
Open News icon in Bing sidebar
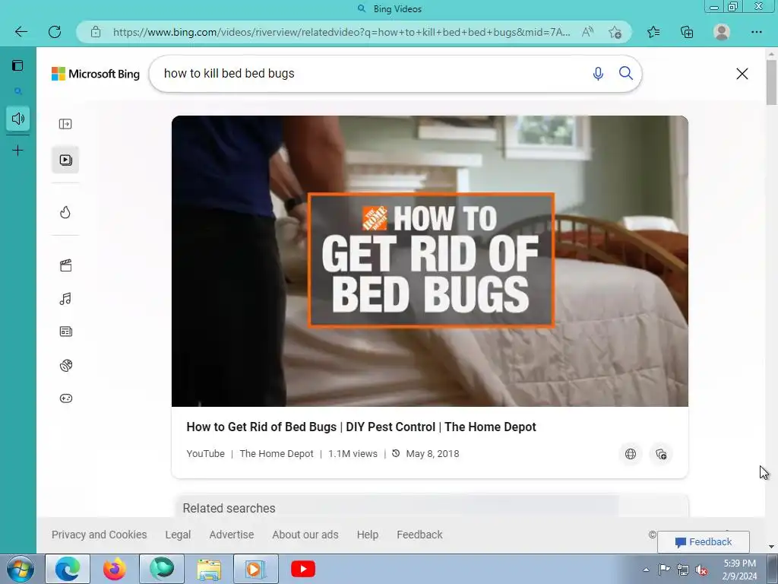65,332
